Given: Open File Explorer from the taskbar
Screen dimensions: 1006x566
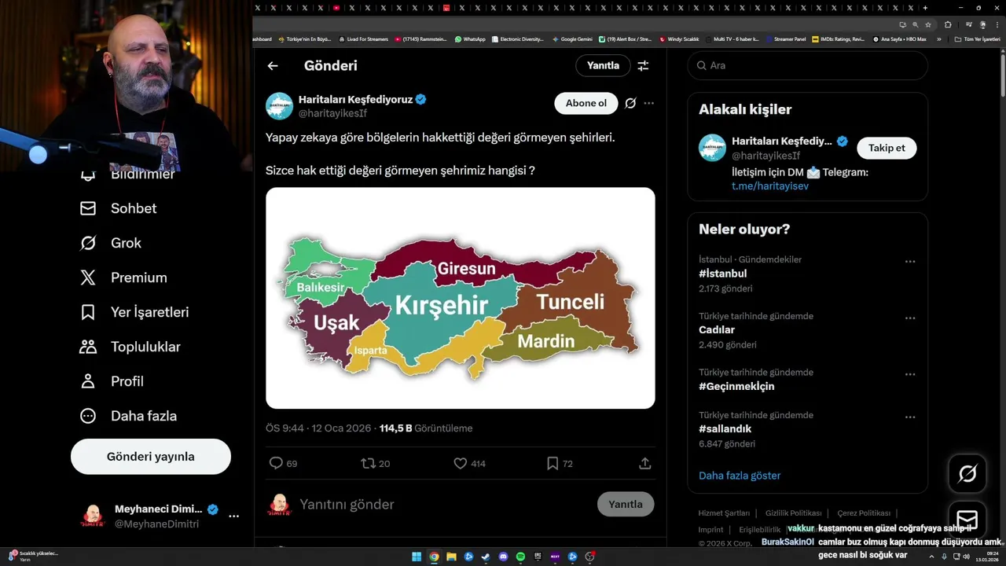Looking at the screenshot, I should pos(451,557).
